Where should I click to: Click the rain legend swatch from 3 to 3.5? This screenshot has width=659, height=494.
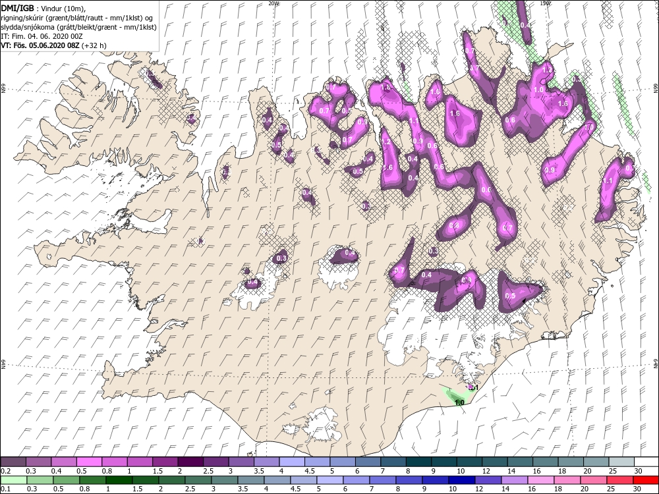(224, 480)
